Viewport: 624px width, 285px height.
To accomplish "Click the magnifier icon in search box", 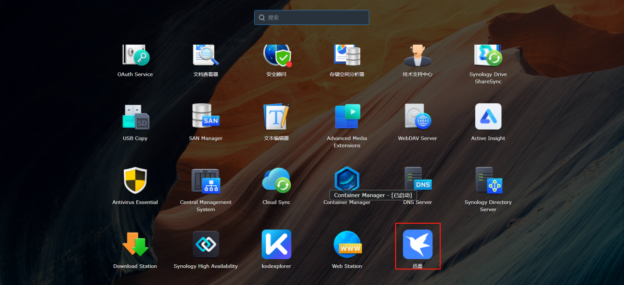I will click(262, 18).
